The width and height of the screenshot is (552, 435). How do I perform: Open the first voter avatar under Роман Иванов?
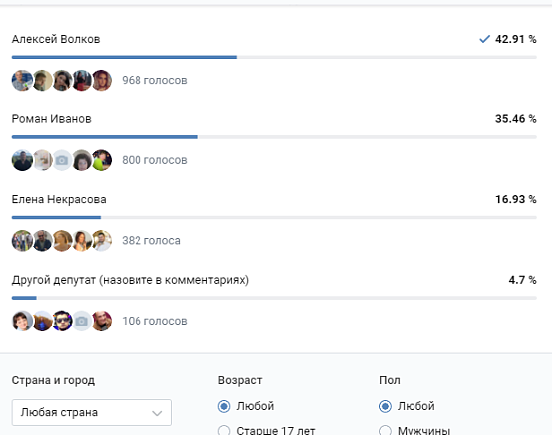[x=22, y=160]
